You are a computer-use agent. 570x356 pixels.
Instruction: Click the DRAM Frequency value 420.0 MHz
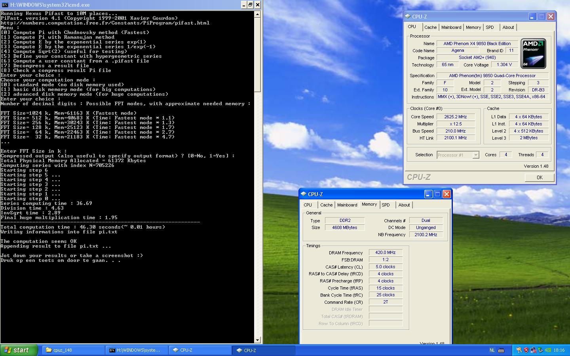click(x=386, y=252)
